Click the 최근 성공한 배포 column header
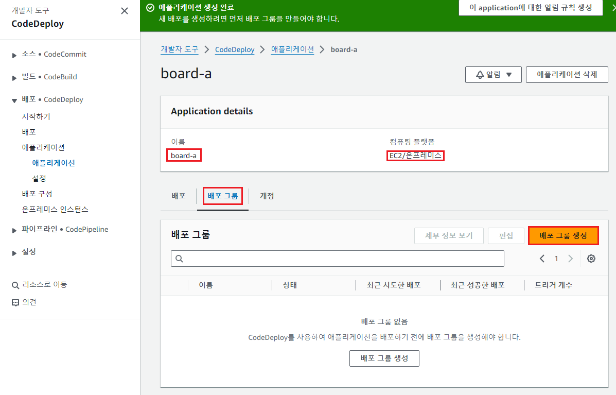This screenshot has height=395, width=616. tap(478, 285)
